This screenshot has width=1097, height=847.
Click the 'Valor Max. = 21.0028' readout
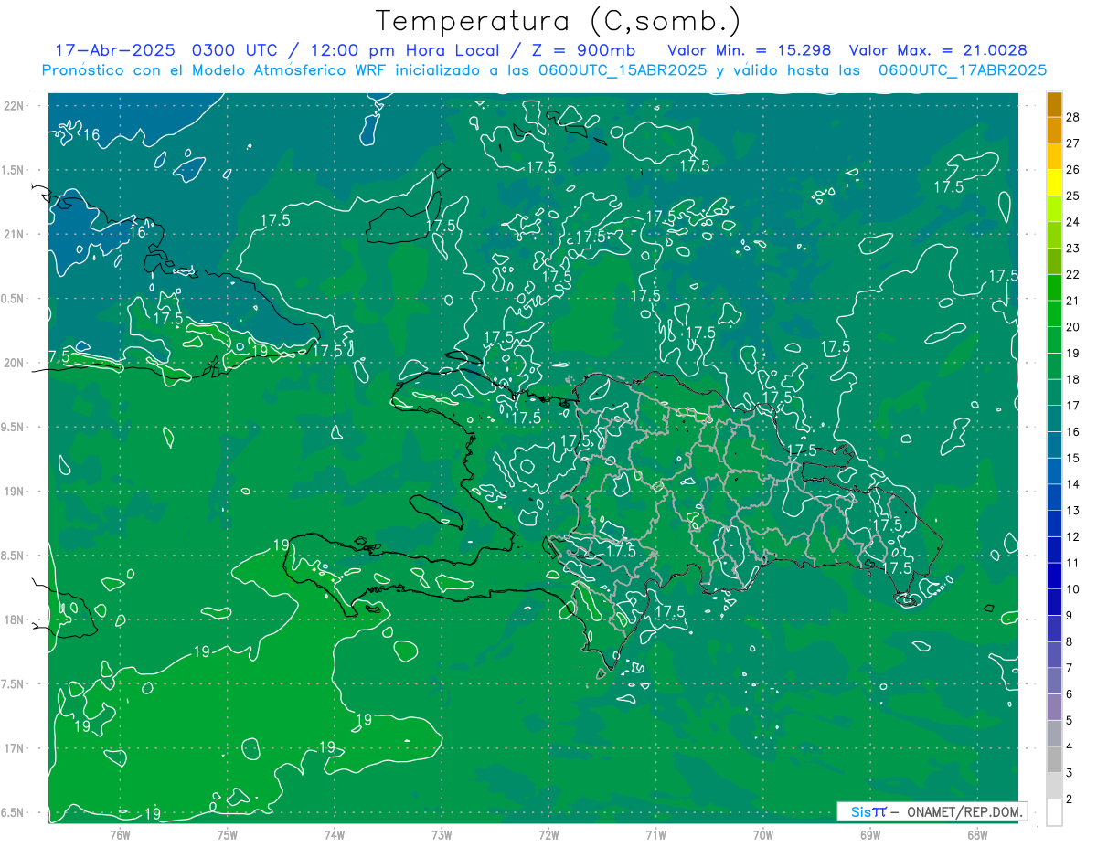click(937, 50)
